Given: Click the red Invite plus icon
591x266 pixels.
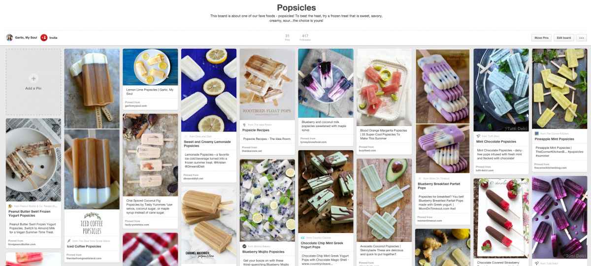Looking at the screenshot, I should pos(44,37).
